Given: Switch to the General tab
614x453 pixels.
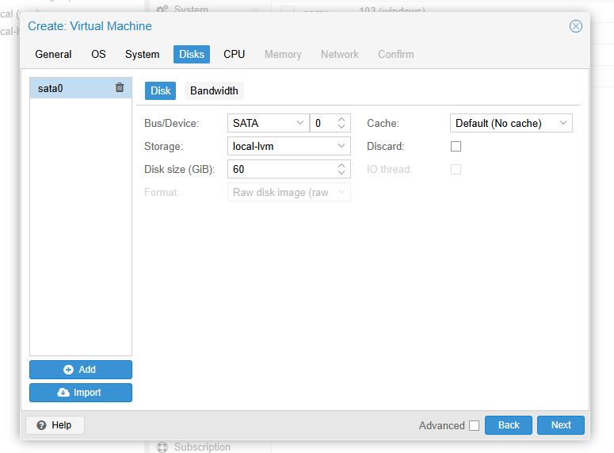Looking at the screenshot, I should [x=53, y=55].
